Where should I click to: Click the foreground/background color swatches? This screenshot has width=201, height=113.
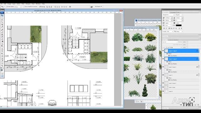click(2, 70)
